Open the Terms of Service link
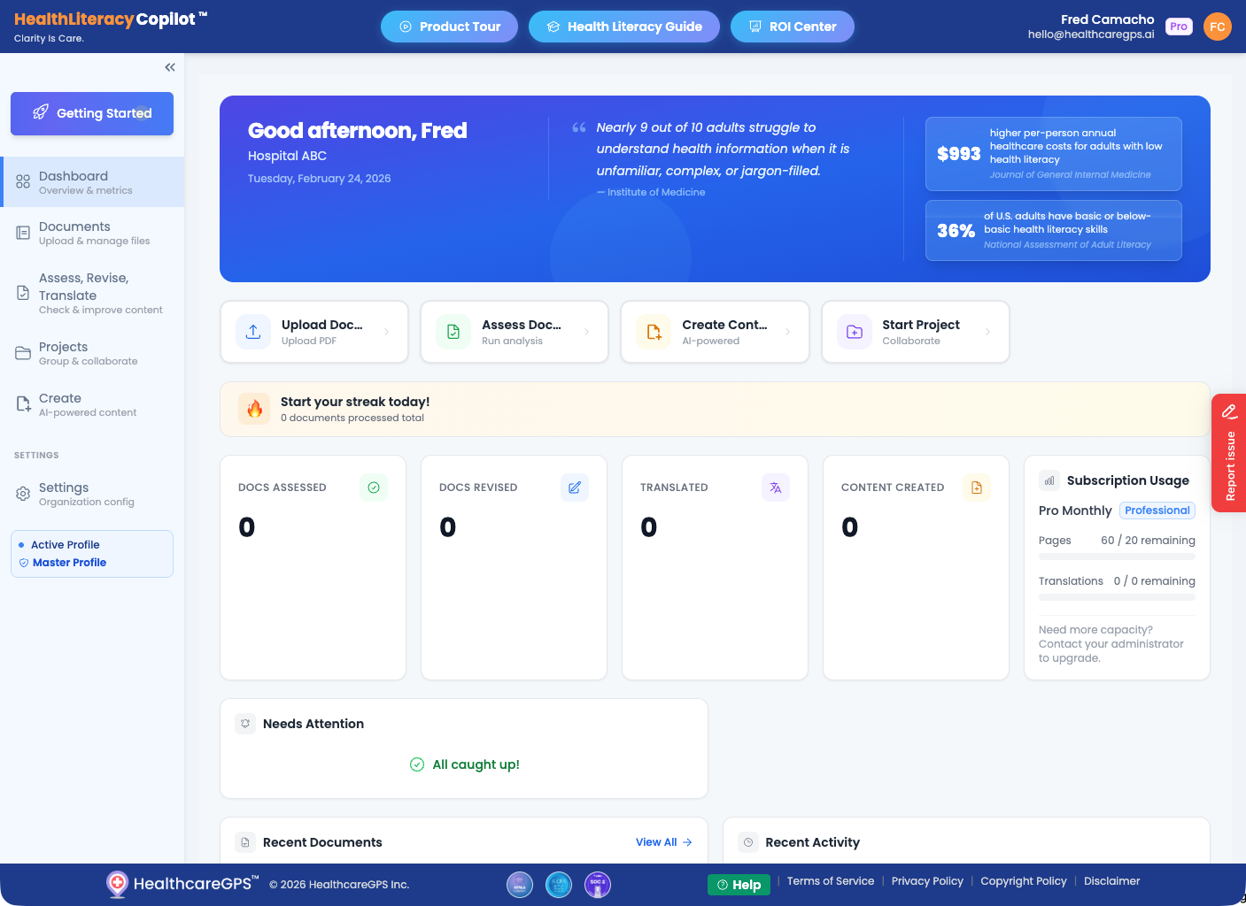The image size is (1246, 906). point(830,880)
